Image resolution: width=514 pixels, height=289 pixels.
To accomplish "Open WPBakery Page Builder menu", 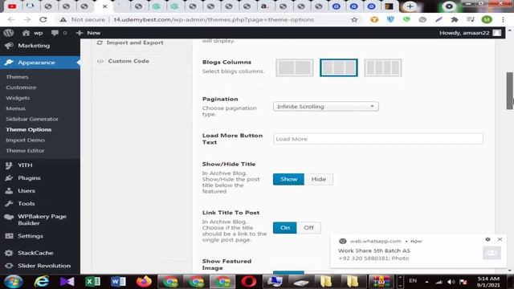I will point(42,219).
